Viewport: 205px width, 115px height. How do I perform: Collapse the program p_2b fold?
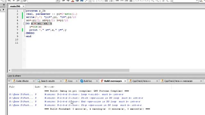pyautogui.click(x=24, y=11)
